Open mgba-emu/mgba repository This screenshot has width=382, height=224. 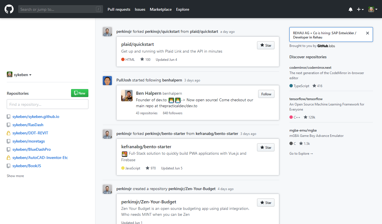pos(303,130)
